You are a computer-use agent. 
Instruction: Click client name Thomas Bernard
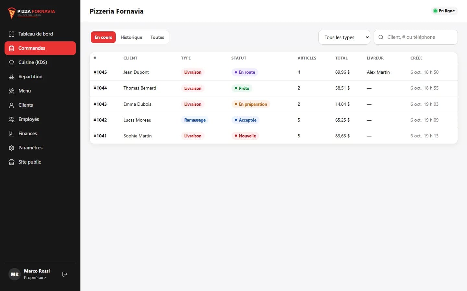click(x=140, y=88)
